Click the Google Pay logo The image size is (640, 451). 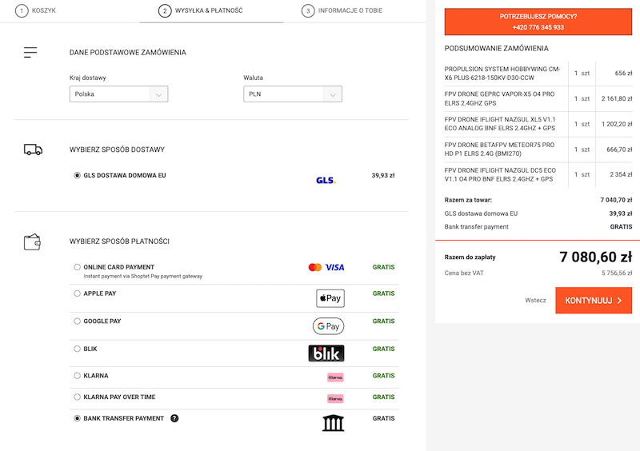tap(328, 326)
